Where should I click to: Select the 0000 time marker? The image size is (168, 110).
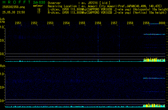point(162,23)
